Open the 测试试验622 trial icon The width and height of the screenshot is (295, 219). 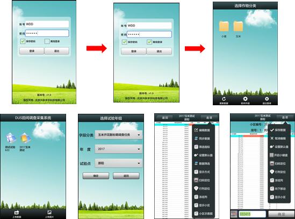point(11,138)
